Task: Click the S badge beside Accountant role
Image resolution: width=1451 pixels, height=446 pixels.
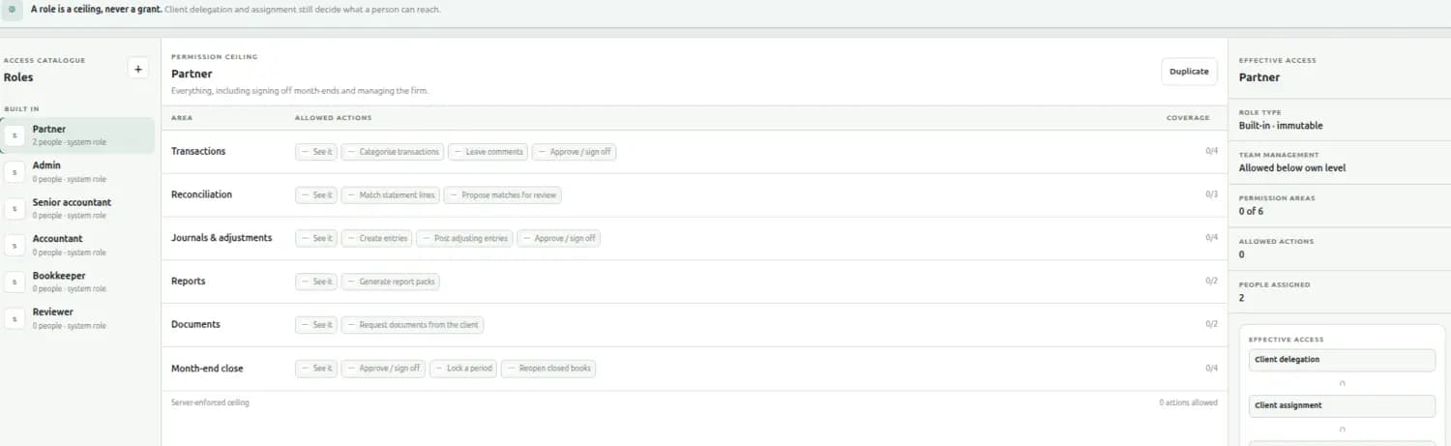Action: 15,245
